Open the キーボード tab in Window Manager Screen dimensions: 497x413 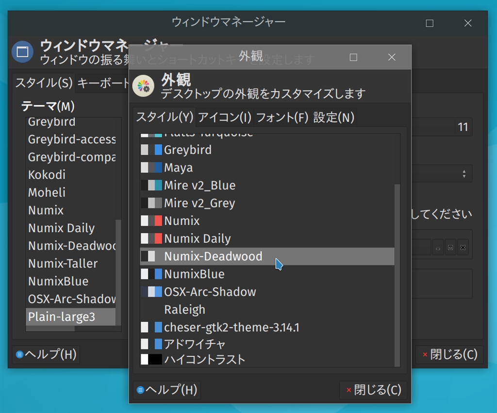pyautogui.click(x=103, y=83)
